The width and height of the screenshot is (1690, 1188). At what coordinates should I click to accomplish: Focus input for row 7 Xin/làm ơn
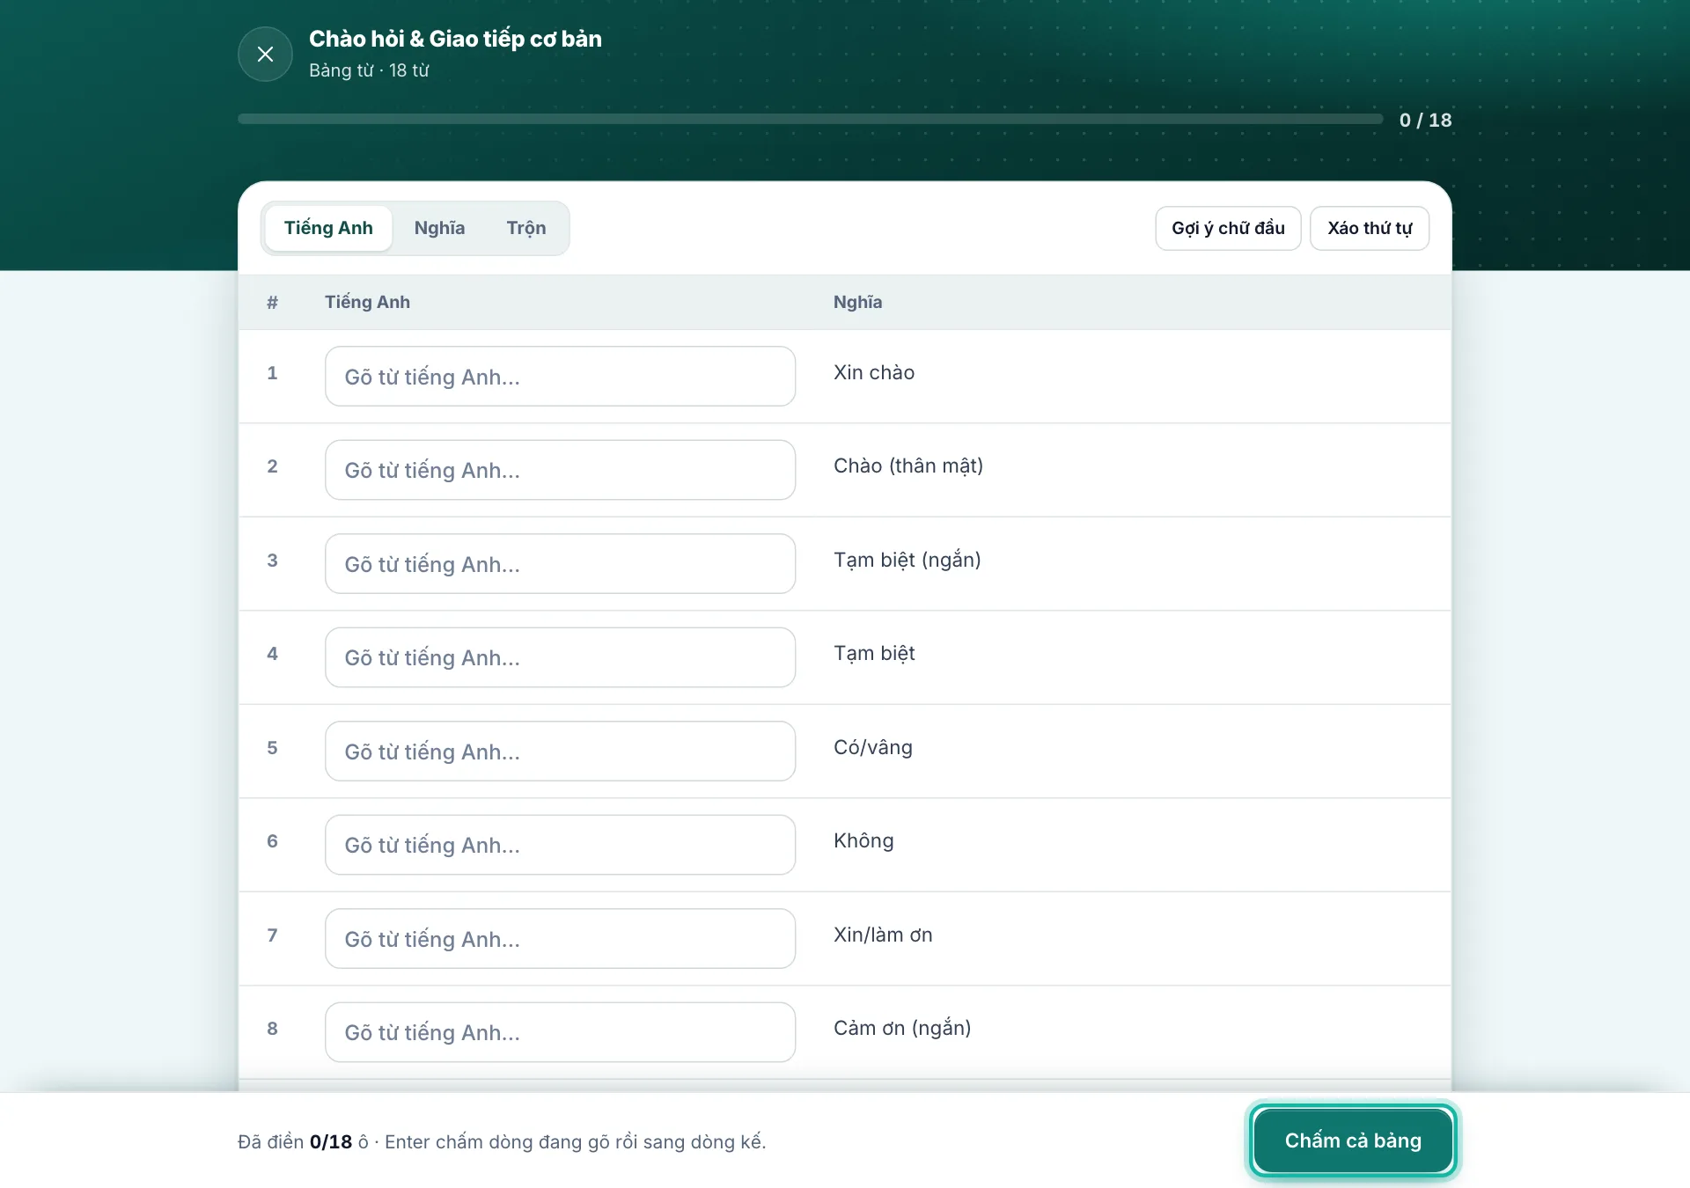[560, 939]
